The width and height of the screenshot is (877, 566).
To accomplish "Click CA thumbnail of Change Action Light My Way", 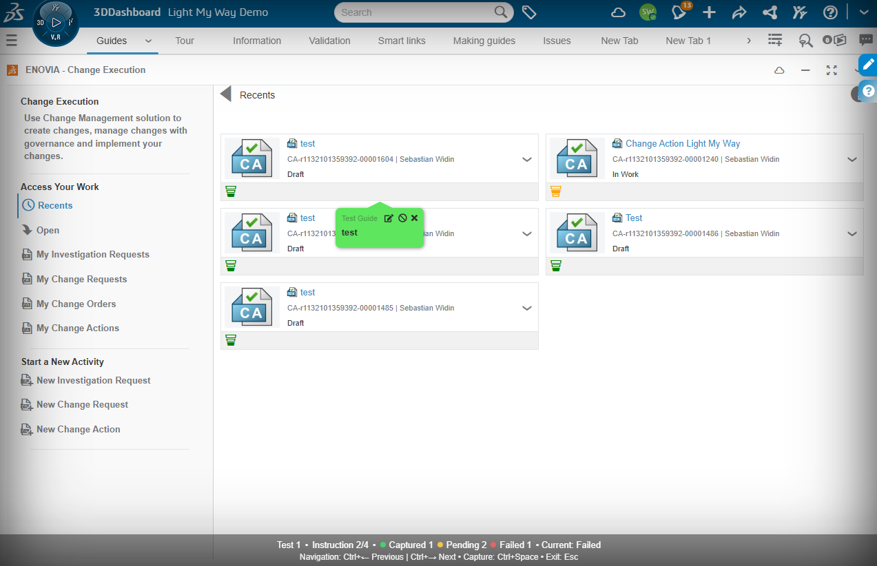I will click(x=577, y=159).
